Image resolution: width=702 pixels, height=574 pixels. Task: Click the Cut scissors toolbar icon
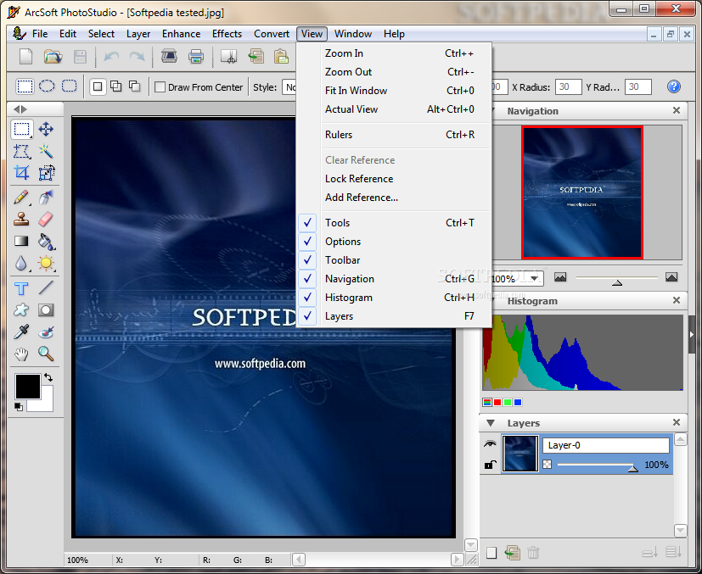click(x=229, y=57)
